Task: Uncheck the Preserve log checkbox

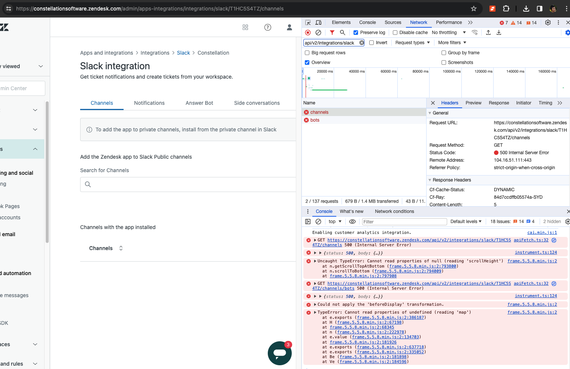Action: point(356,33)
